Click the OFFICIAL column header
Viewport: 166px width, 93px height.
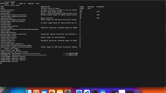(x=91, y=7)
